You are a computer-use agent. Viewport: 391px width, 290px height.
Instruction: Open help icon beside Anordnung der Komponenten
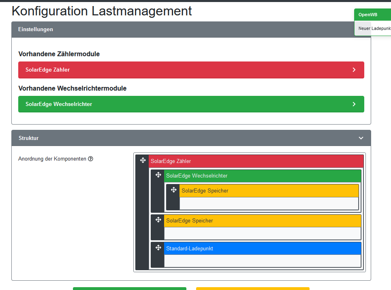[x=90, y=159]
